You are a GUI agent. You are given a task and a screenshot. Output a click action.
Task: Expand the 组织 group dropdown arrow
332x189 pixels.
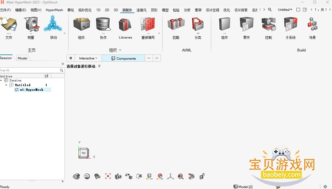[120, 50]
